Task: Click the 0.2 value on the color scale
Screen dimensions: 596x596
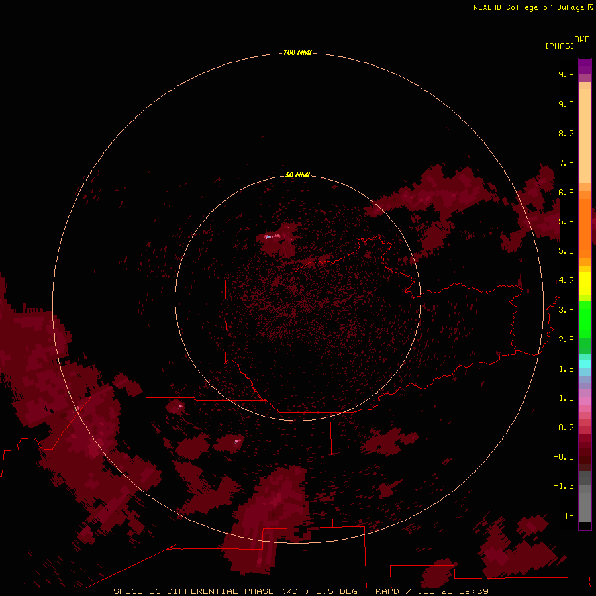Action: coord(566,428)
